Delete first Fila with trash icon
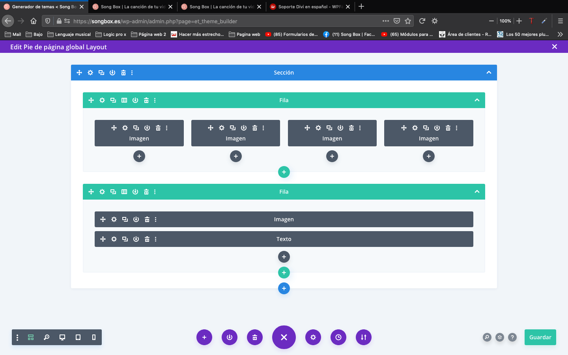568x355 pixels. click(146, 100)
